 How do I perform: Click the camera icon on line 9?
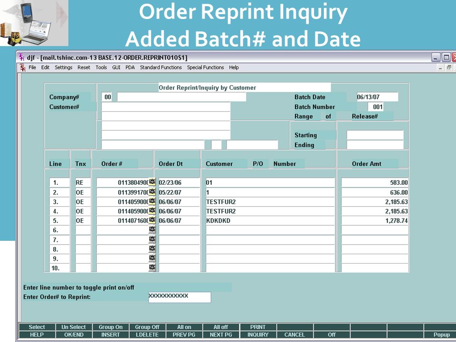pyautogui.click(x=152, y=258)
